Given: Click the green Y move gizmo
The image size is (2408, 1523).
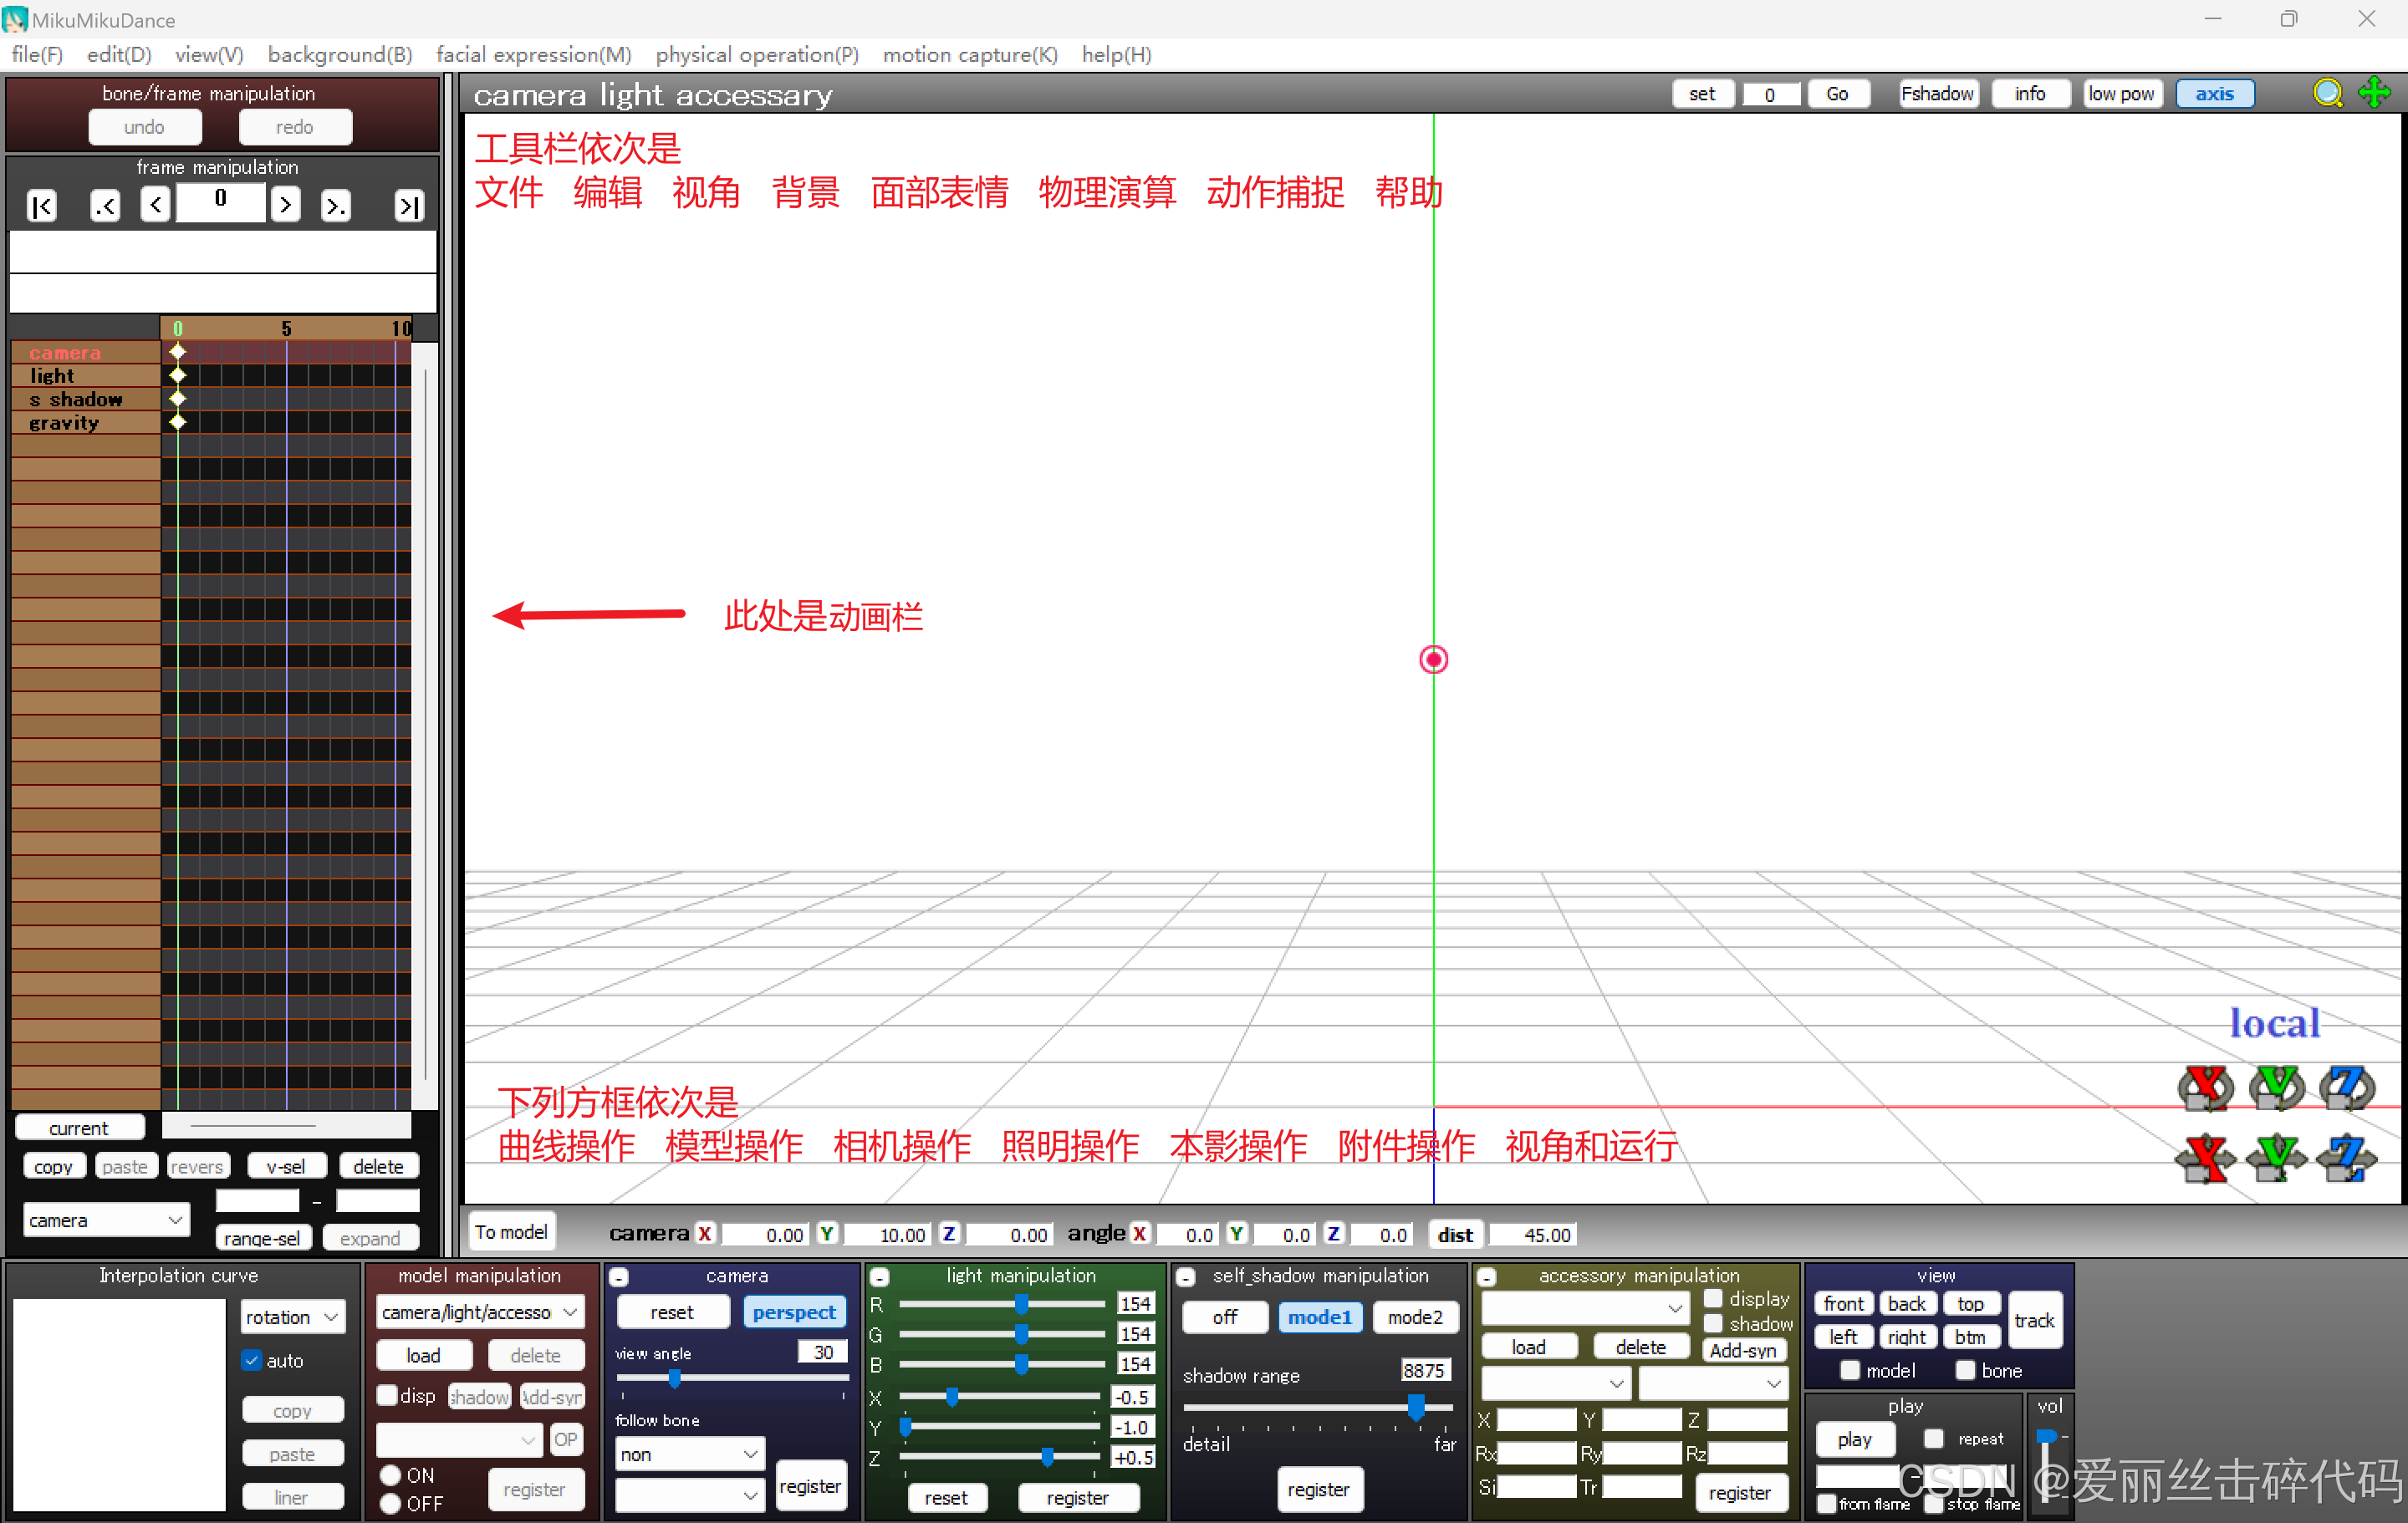Looking at the screenshot, I should [x=2276, y=1159].
